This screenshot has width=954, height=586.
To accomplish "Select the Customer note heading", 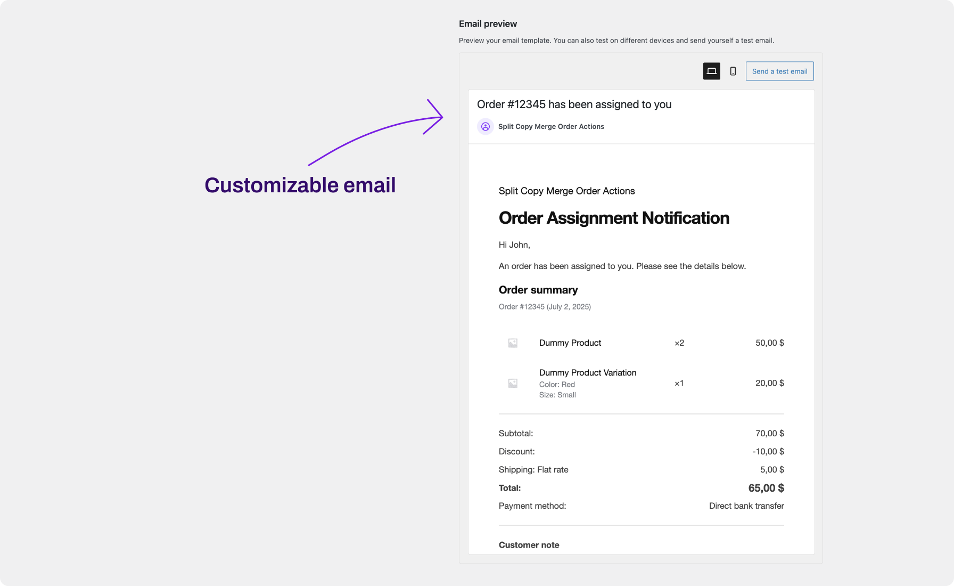I will click(x=529, y=544).
